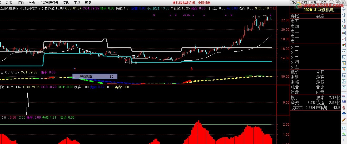Click the F10 company info icon
This screenshot has height=144, width=347.
(x=344, y=57)
